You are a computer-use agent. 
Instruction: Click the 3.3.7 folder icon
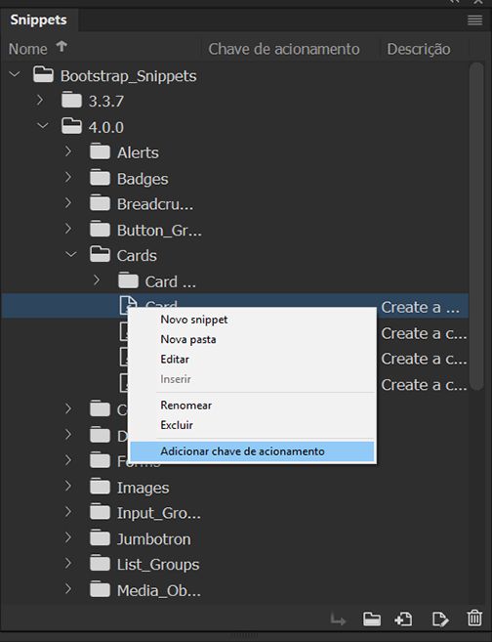(x=71, y=101)
